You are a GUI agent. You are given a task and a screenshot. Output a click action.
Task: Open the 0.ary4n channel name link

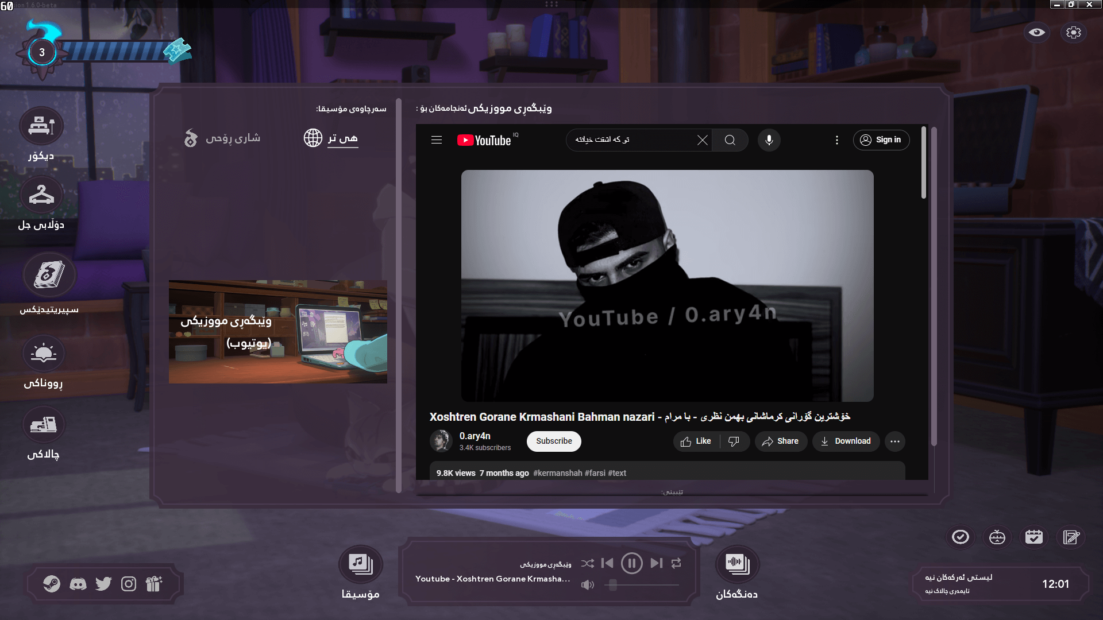point(475,436)
